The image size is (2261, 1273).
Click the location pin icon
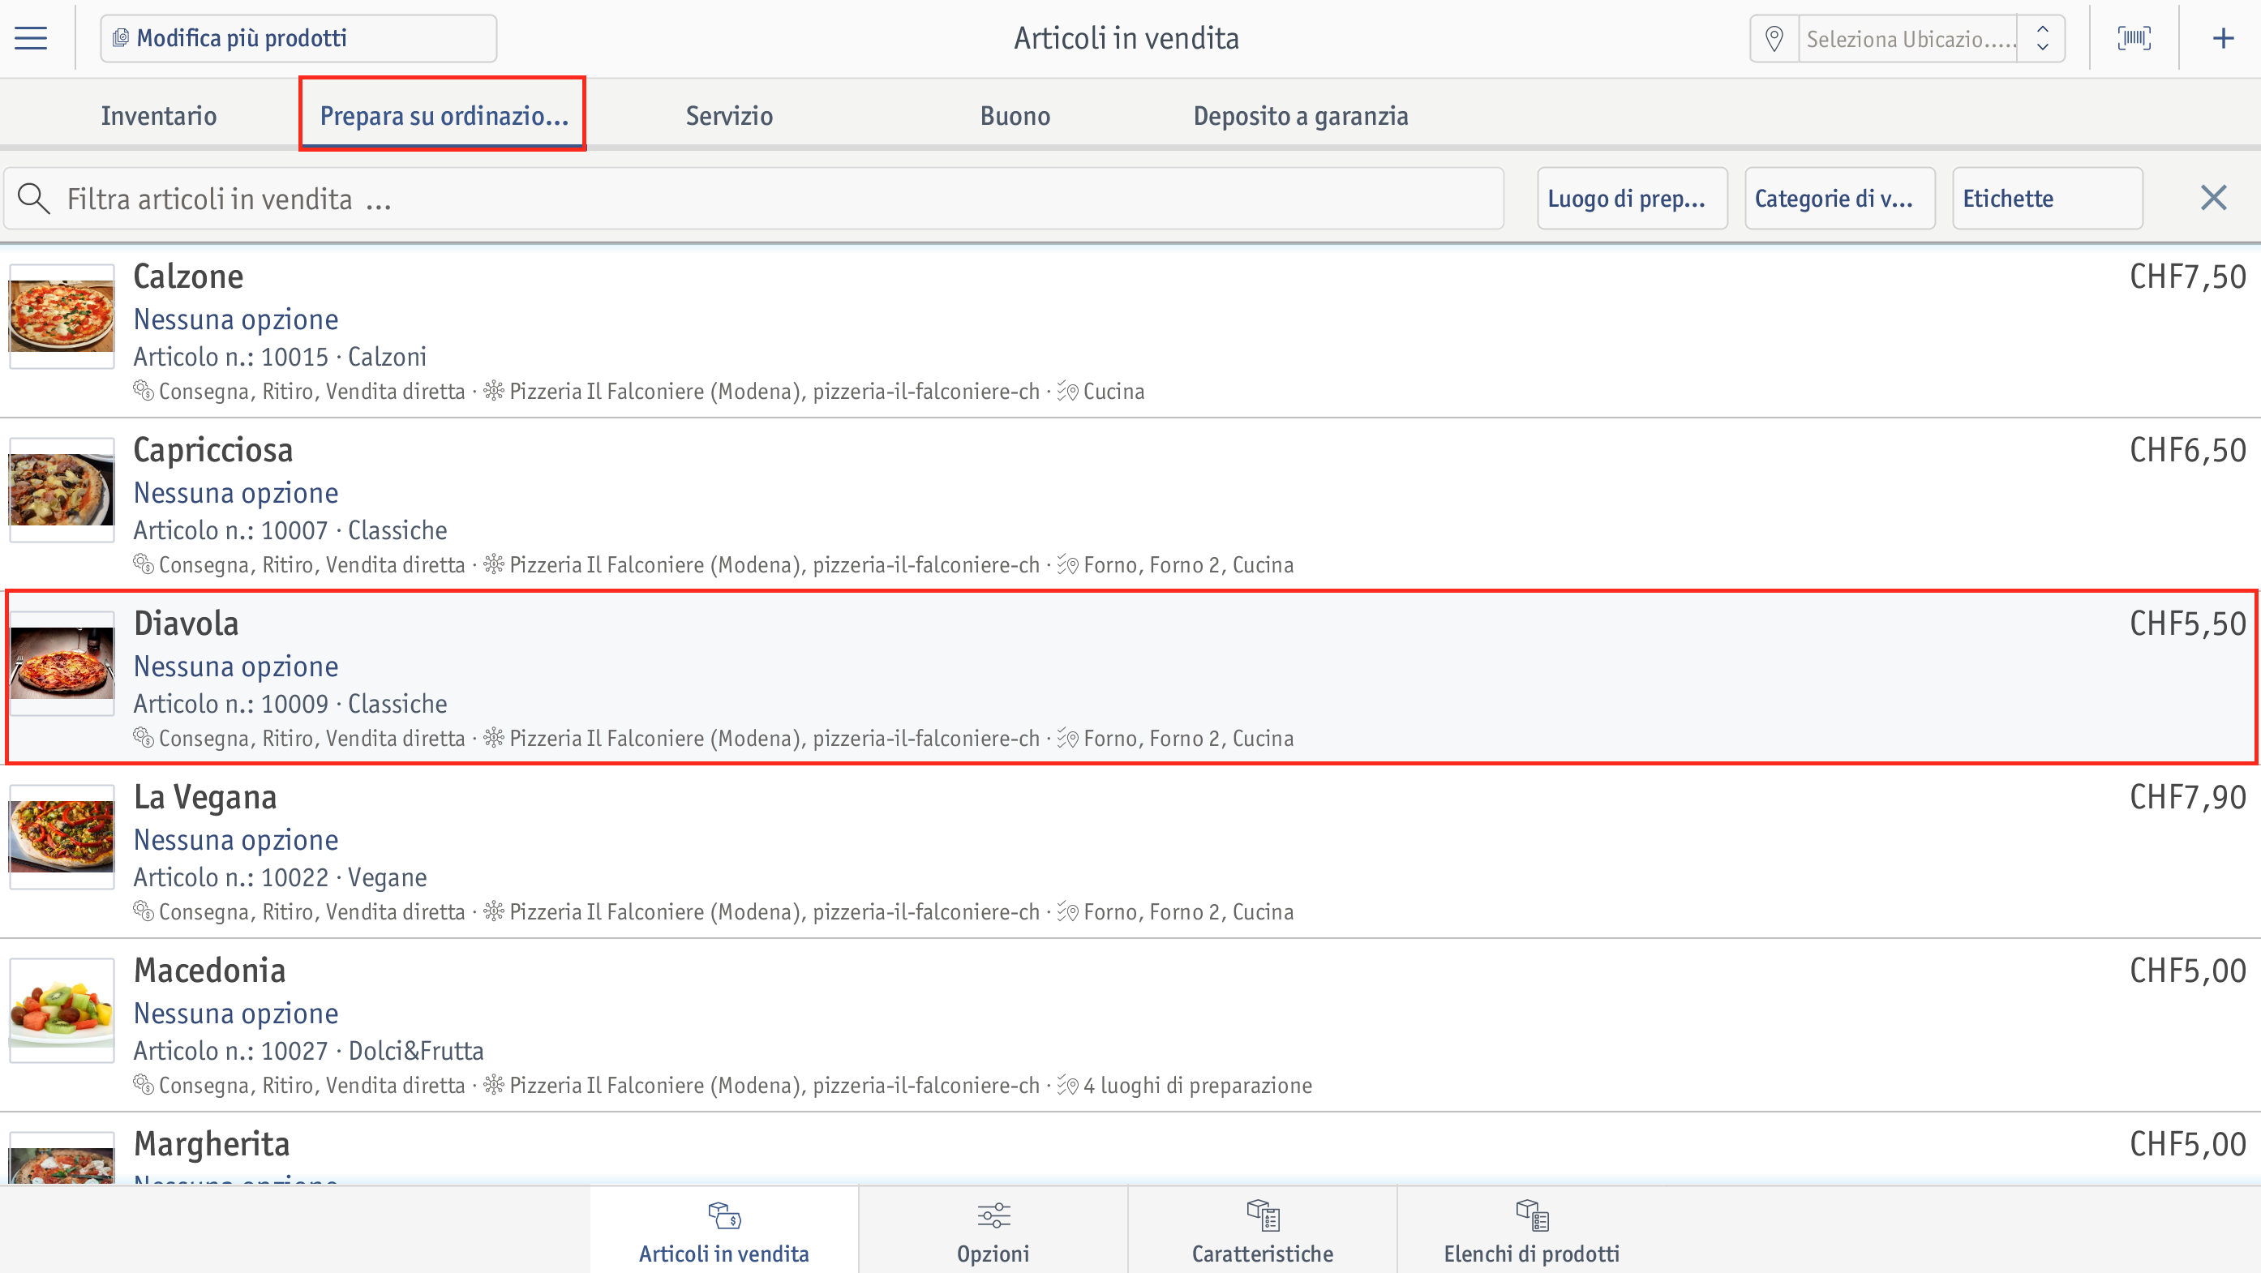[1774, 39]
